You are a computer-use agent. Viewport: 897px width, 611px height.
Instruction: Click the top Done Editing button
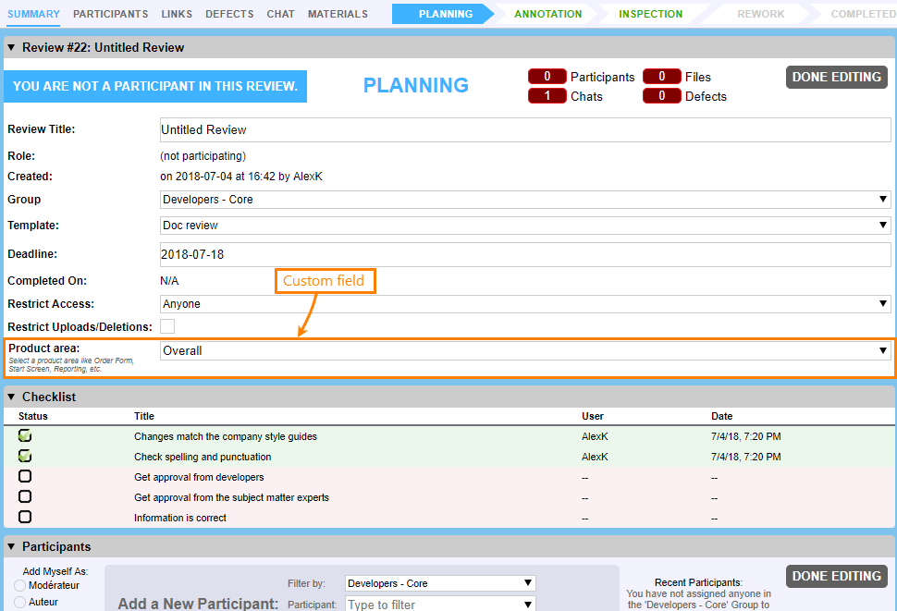pos(836,77)
